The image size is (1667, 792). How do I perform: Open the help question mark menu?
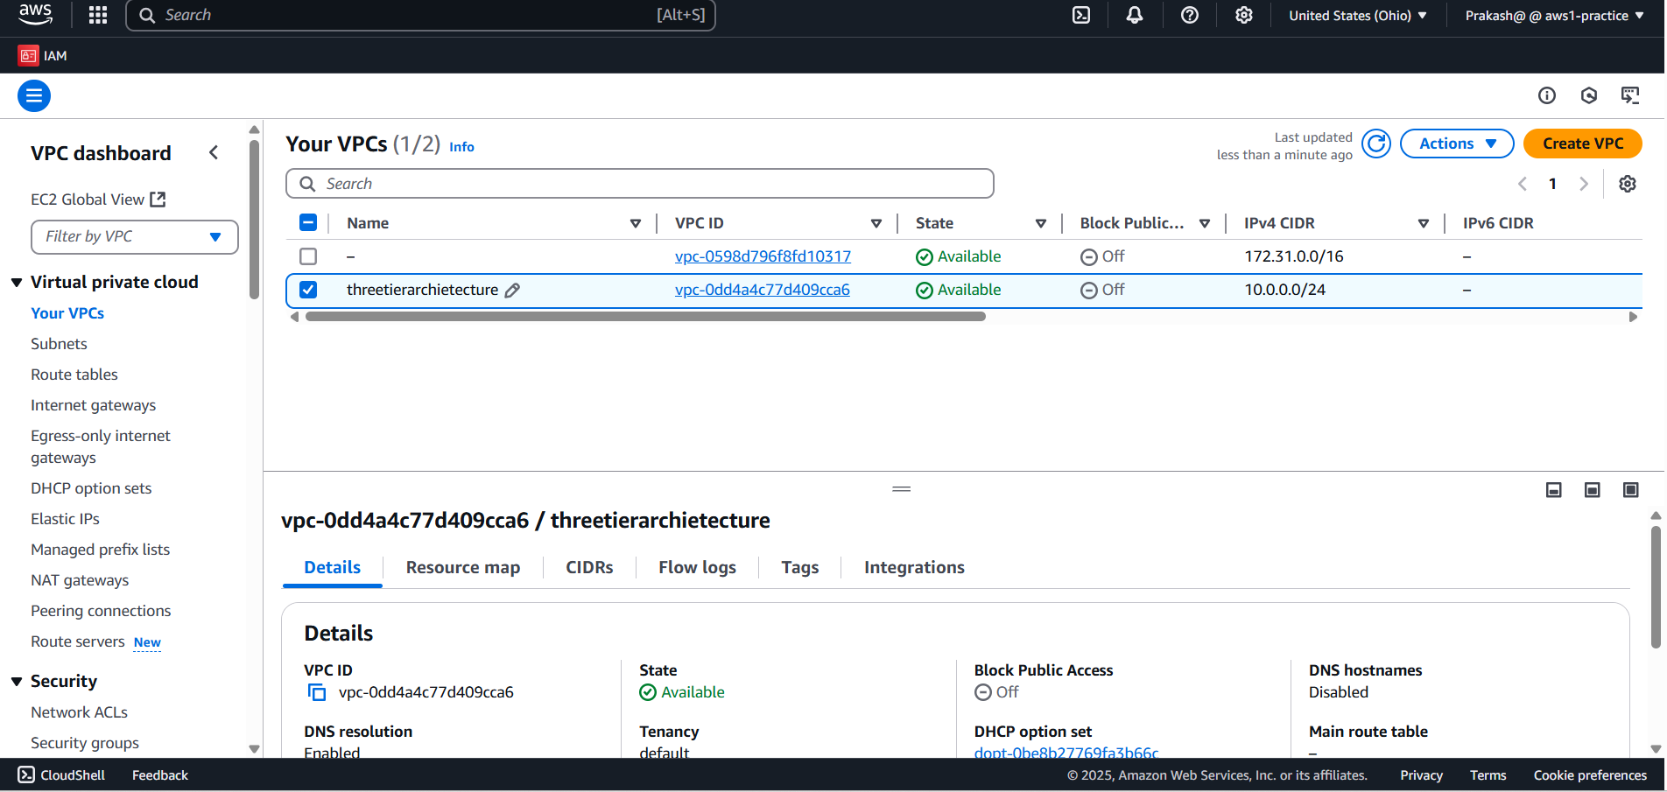1189,15
